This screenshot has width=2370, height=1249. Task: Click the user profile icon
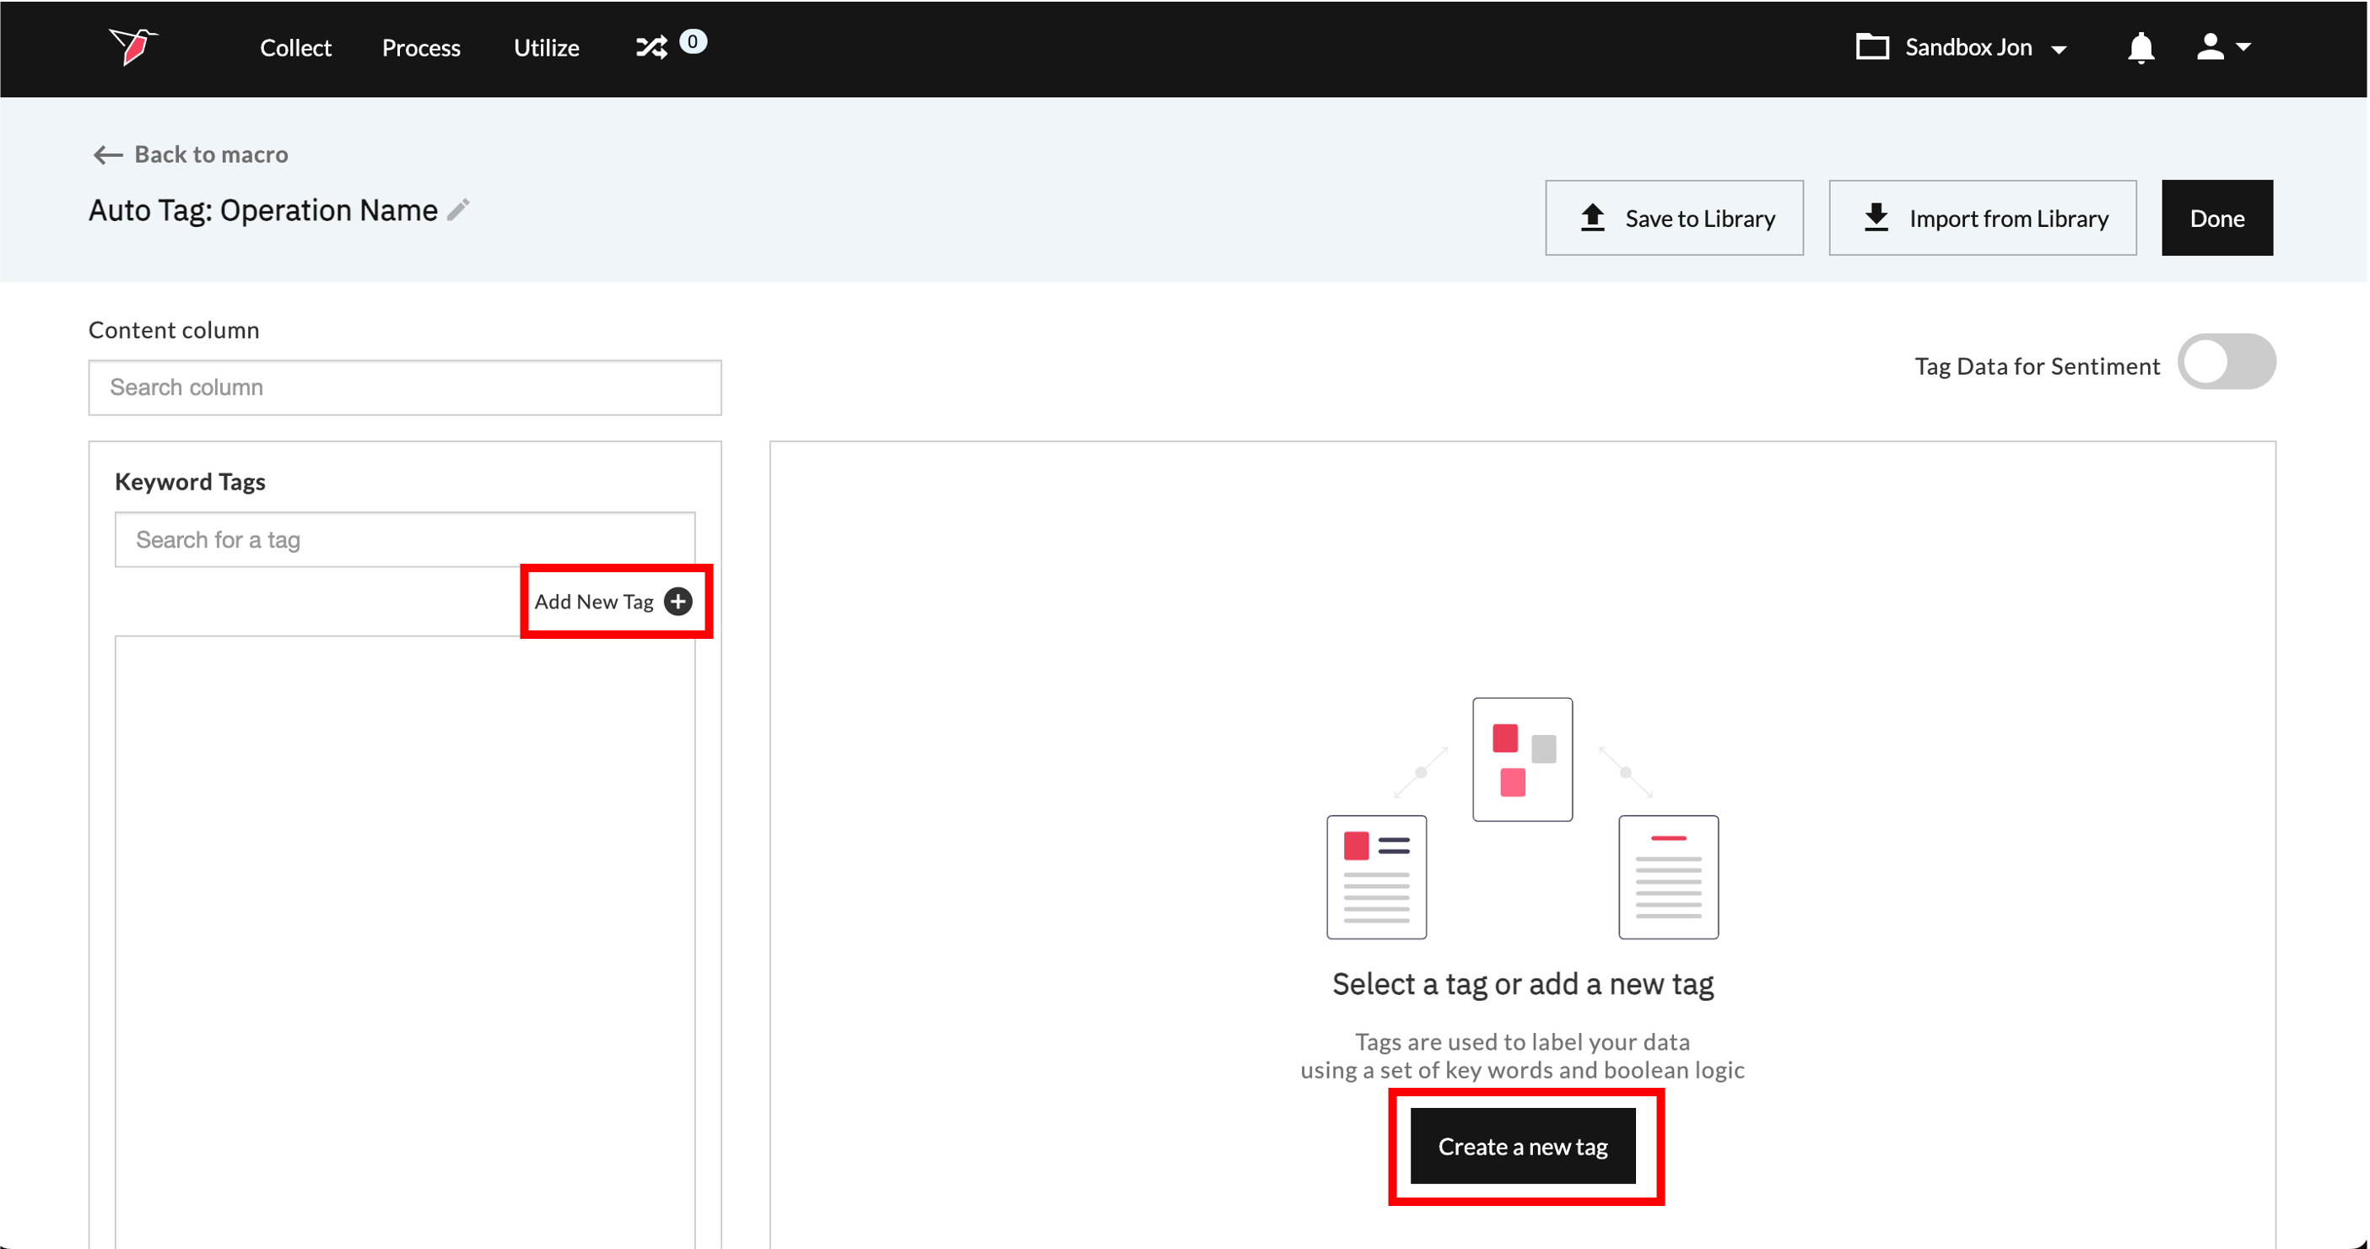coord(2209,47)
